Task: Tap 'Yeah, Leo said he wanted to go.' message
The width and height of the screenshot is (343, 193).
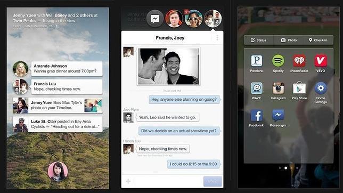Action: pyautogui.click(x=168, y=117)
